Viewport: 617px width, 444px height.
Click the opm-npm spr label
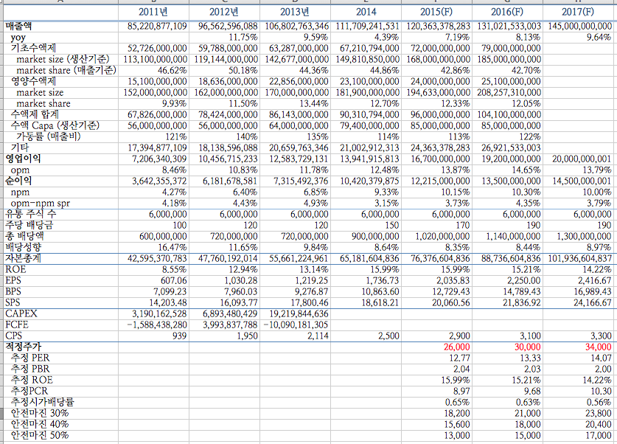40,203
